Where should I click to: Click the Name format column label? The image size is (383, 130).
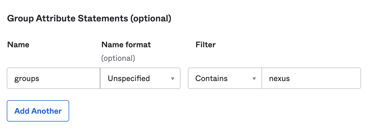pos(126,44)
